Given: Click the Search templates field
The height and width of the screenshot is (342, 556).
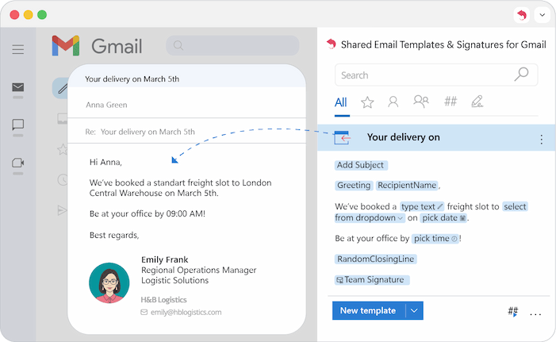Looking at the screenshot, I should (x=436, y=75).
